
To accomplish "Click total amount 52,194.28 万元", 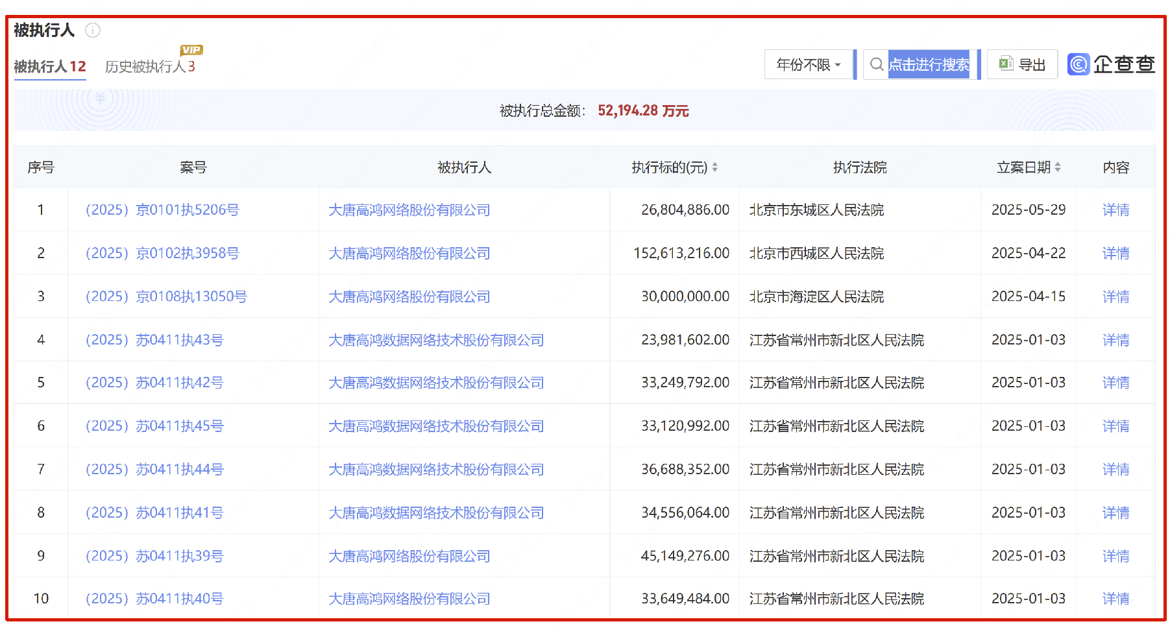I will click(643, 111).
